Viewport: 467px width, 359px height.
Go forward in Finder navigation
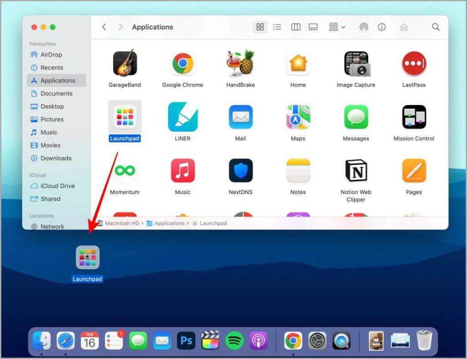tap(120, 27)
